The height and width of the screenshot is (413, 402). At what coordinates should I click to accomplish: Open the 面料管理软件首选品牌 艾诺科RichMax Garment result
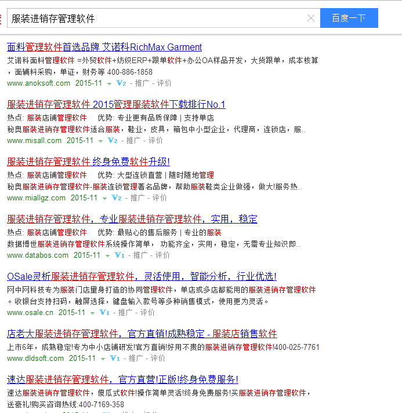[x=104, y=47]
